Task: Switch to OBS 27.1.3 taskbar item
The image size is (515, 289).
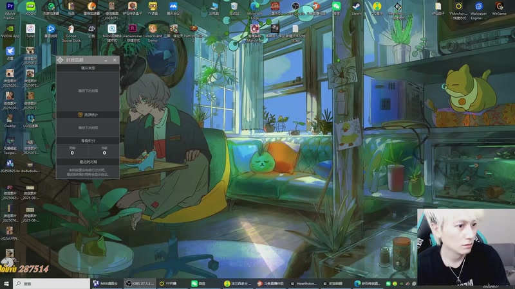Action: pos(140,283)
